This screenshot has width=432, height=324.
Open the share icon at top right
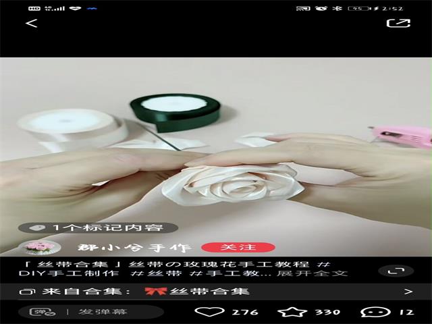398,23
